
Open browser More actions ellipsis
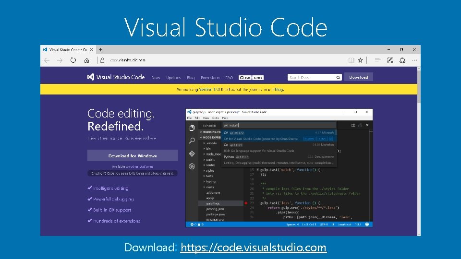click(414, 60)
